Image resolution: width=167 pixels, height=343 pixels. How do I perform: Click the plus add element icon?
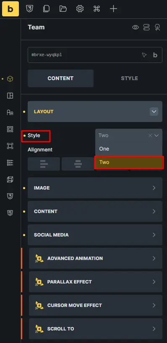click(x=113, y=9)
